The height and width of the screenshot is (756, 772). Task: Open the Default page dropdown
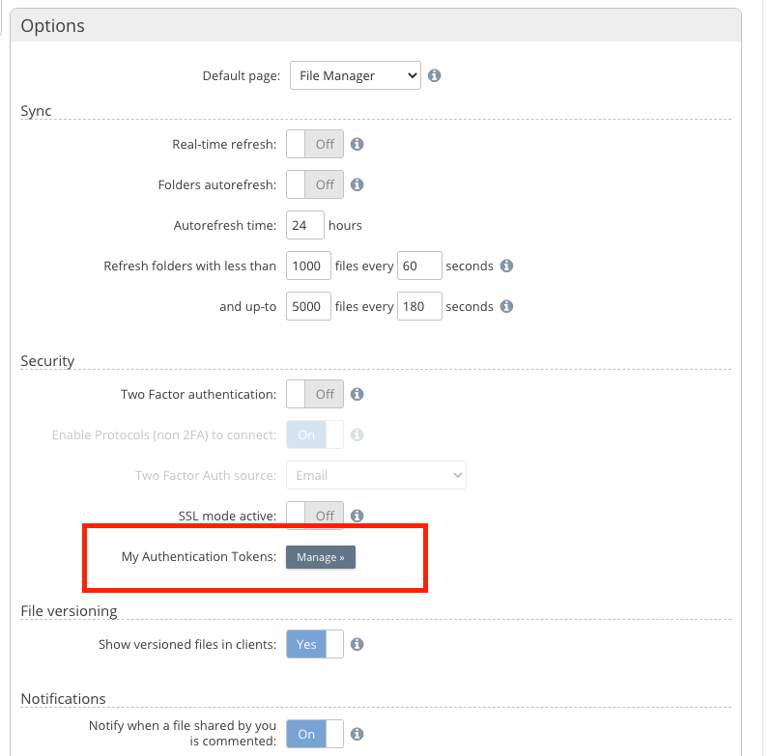pos(355,75)
